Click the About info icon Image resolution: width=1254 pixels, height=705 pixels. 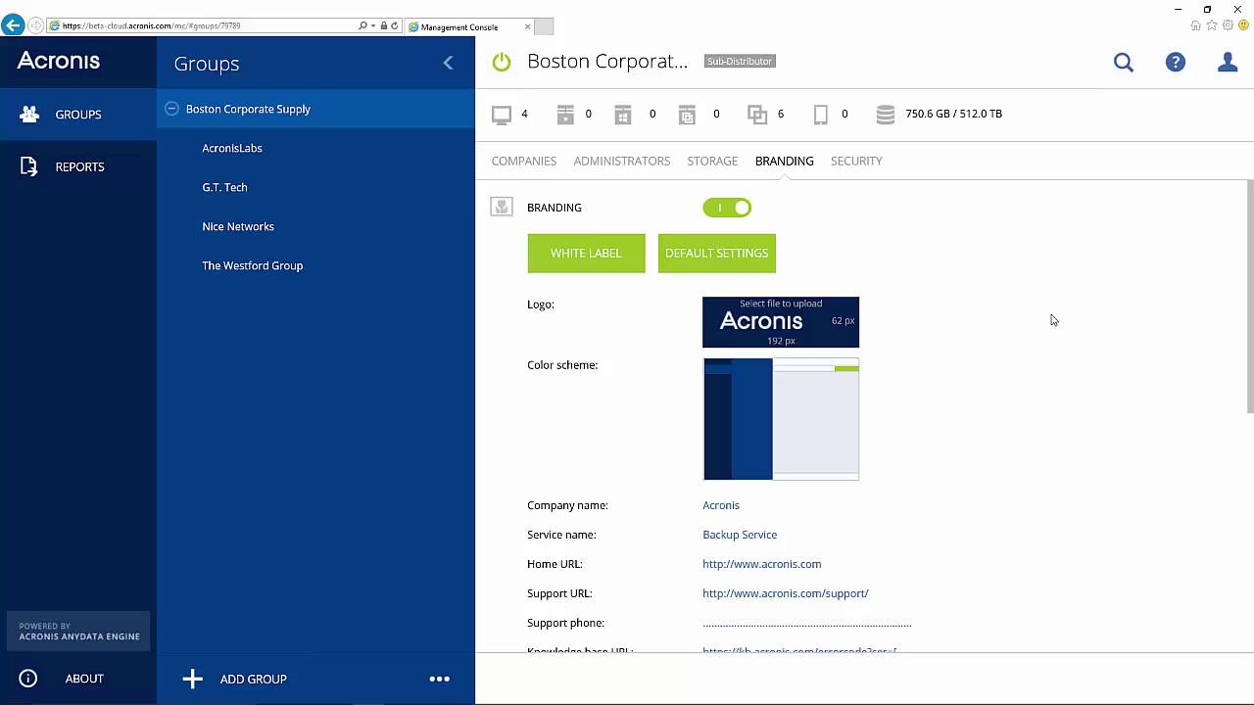point(28,678)
